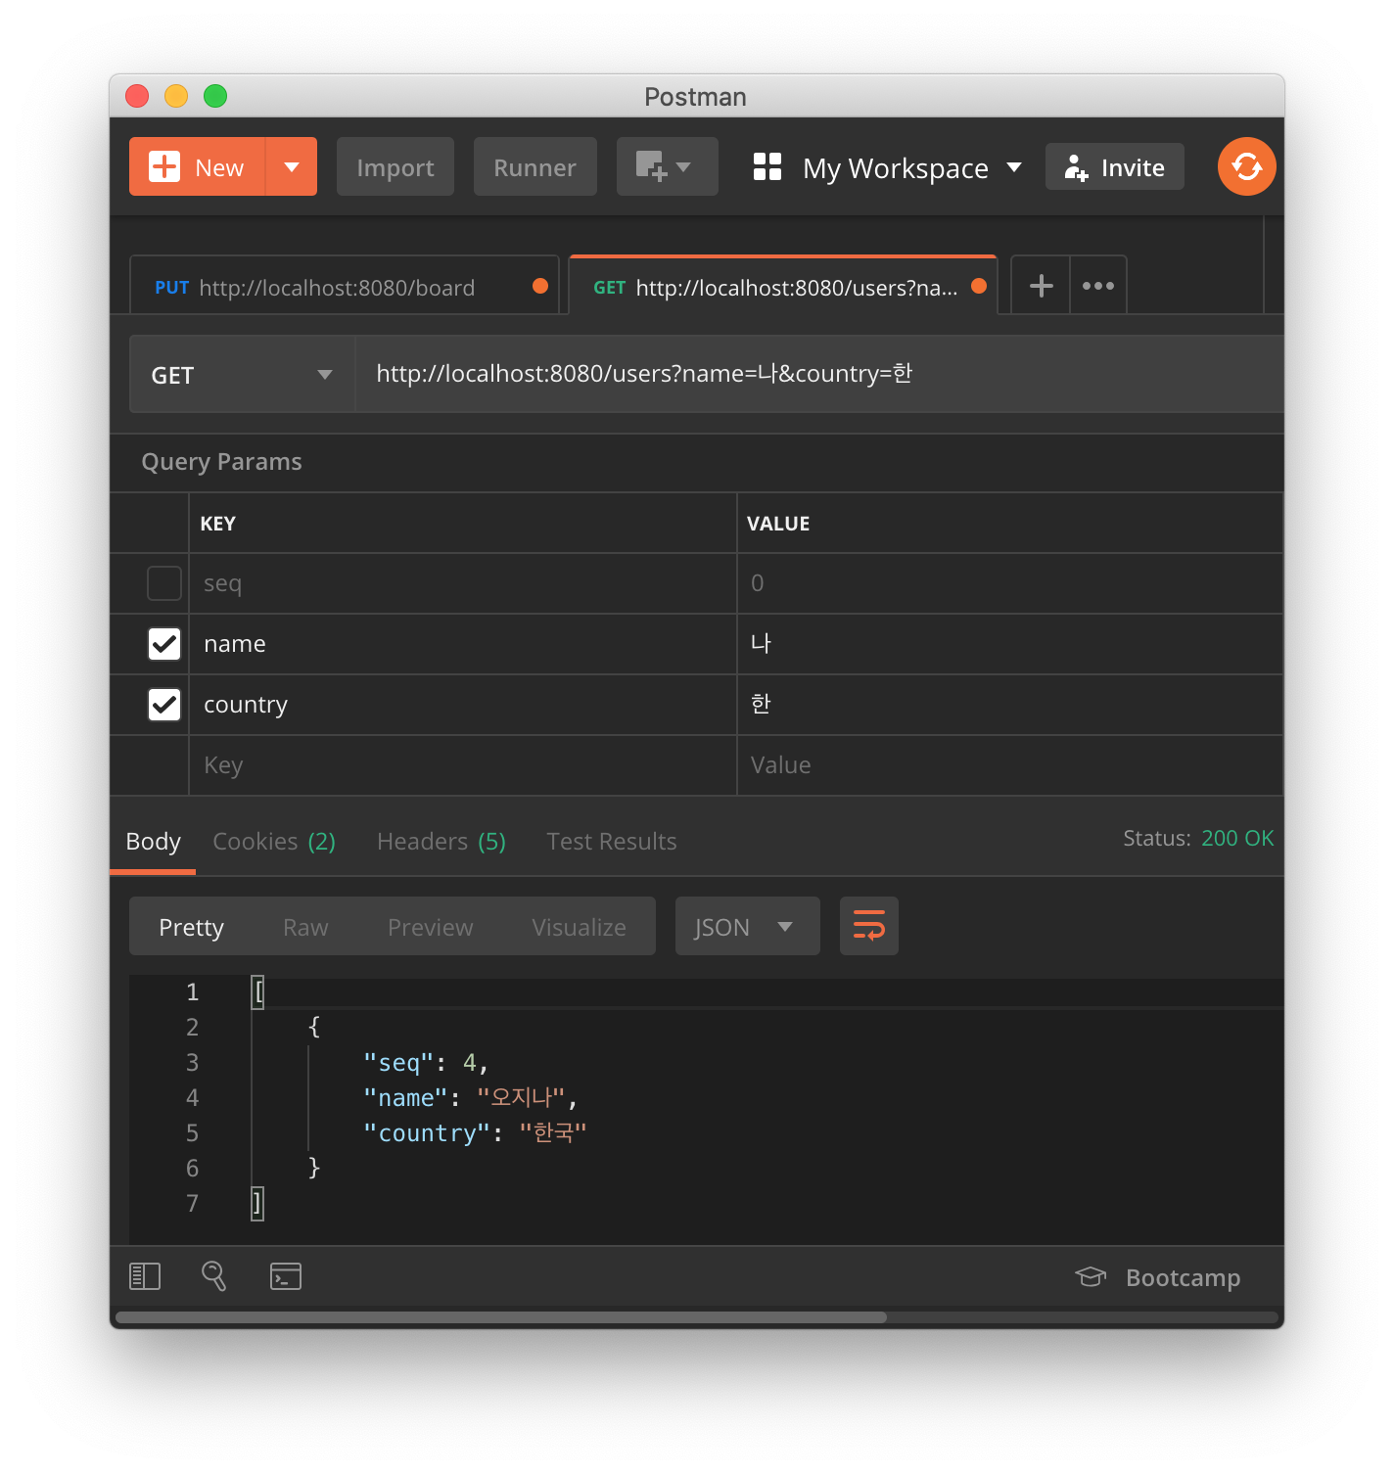Open the tab options three-dots menu
The width and height of the screenshot is (1394, 1474).
coord(1098,286)
